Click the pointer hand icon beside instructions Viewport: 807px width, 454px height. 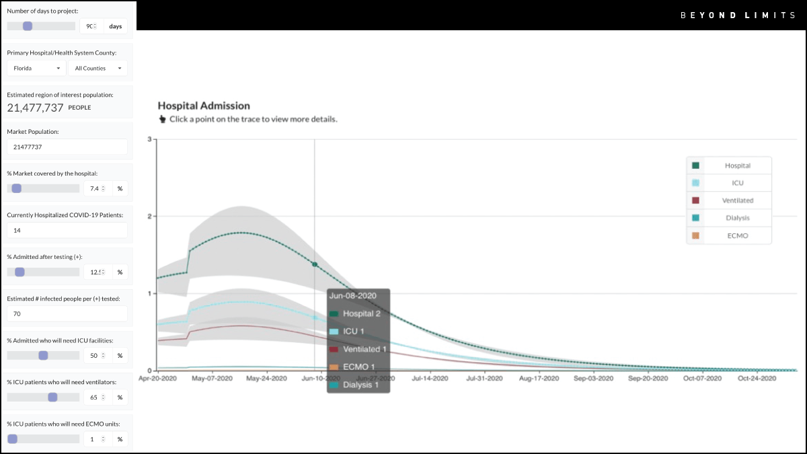point(162,119)
